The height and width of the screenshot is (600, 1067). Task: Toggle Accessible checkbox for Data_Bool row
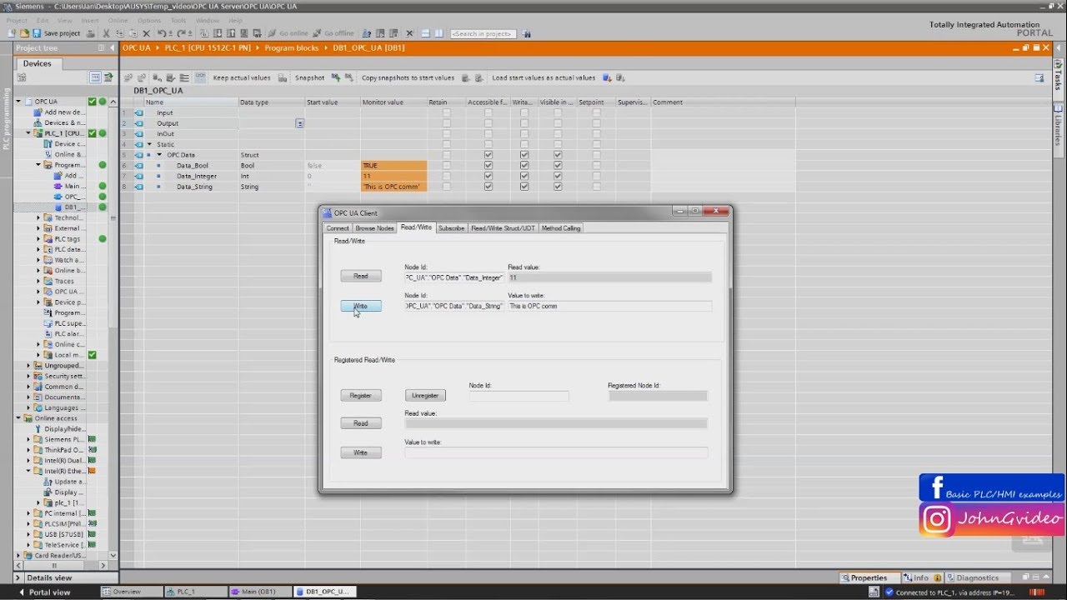pyautogui.click(x=488, y=165)
